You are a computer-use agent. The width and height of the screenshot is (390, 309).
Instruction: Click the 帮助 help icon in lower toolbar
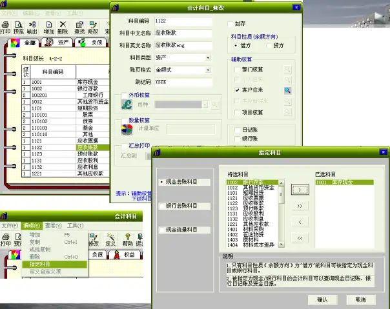point(128,240)
